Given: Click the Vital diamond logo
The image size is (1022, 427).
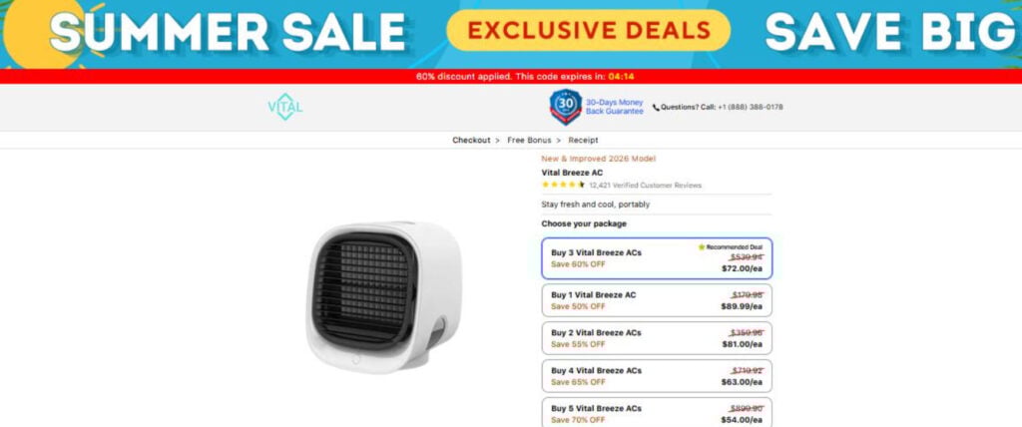Looking at the screenshot, I should (x=285, y=107).
